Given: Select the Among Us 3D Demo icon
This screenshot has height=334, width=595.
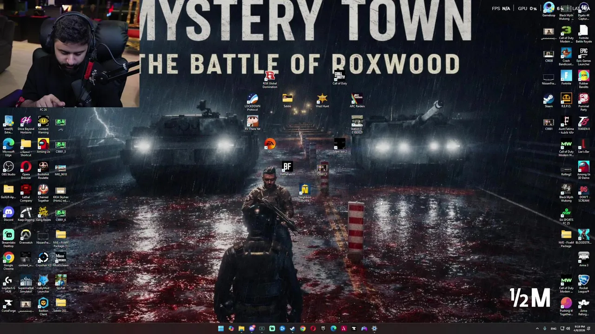Looking at the screenshot, I should click(x=583, y=171).
